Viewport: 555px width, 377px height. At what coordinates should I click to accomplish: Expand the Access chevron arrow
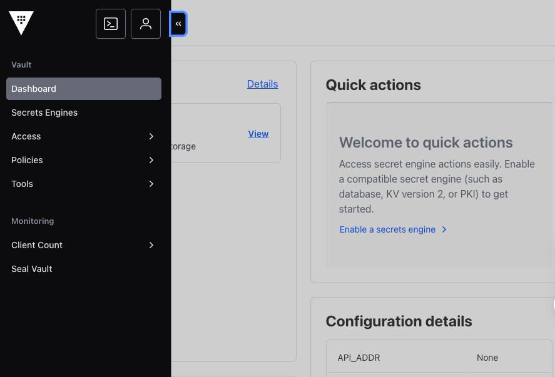point(151,136)
